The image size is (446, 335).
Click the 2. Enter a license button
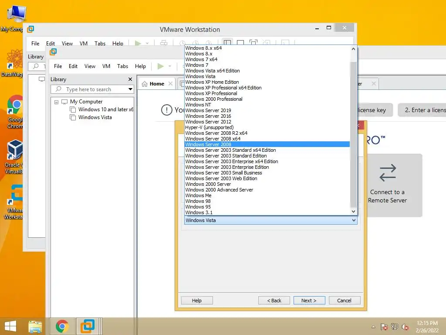(x=422, y=110)
